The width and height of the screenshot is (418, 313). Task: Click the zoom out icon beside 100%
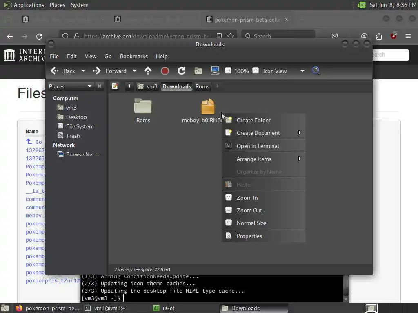tap(228, 71)
